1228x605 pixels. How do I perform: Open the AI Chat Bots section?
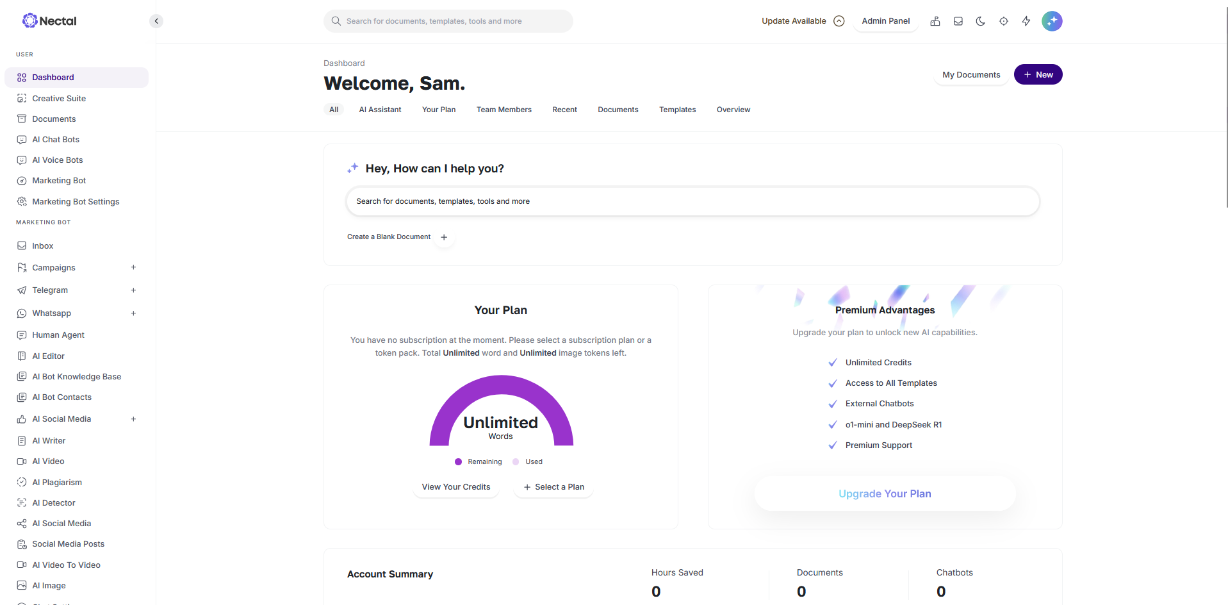click(56, 139)
